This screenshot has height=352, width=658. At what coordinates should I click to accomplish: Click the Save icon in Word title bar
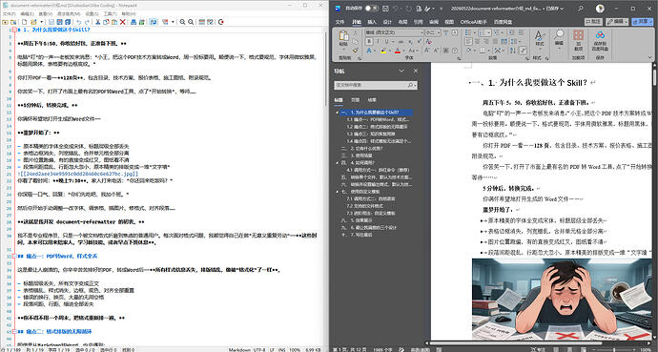385,8
